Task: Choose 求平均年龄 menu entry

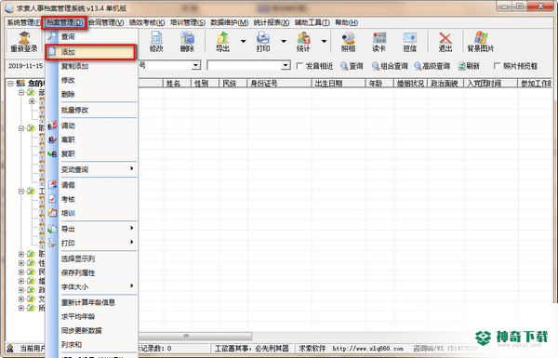Action: click(x=92, y=317)
